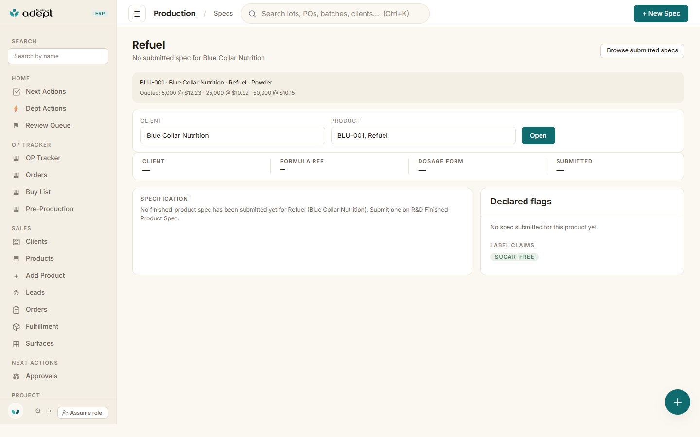Open Dept Actions via its lightning bolt icon

click(x=16, y=109)
